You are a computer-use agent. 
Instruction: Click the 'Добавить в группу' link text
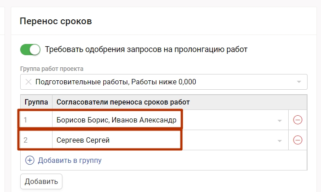pos(70,160)
